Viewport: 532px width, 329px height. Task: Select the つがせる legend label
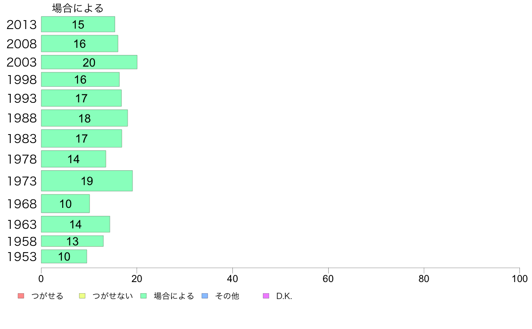(x=47, y=296)
